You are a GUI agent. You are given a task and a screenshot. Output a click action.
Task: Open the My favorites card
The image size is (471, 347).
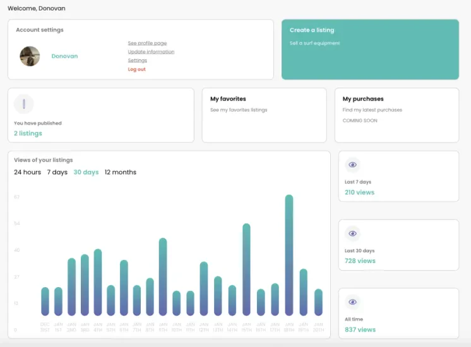pos(265,115)
